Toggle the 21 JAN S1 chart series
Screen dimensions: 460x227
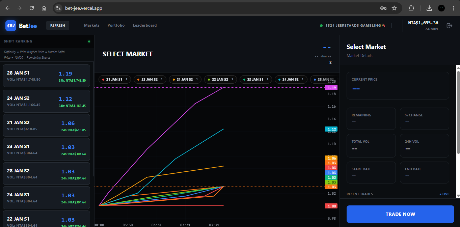pyautogui.click(x=114, y=80)
